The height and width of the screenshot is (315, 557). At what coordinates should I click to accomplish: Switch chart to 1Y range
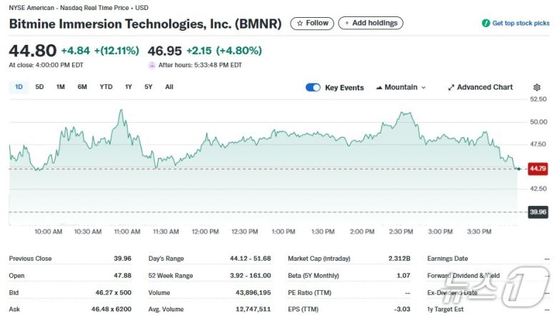tap(129, 87)
